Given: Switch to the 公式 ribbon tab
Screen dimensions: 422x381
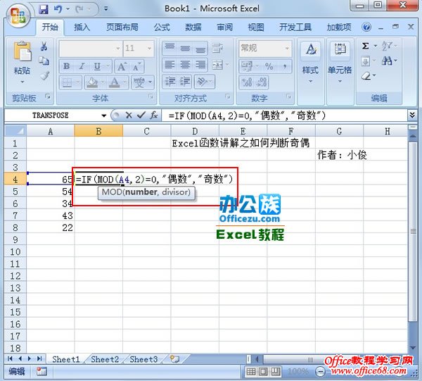Looking at the screenshot, I should (x=162, y=27).
